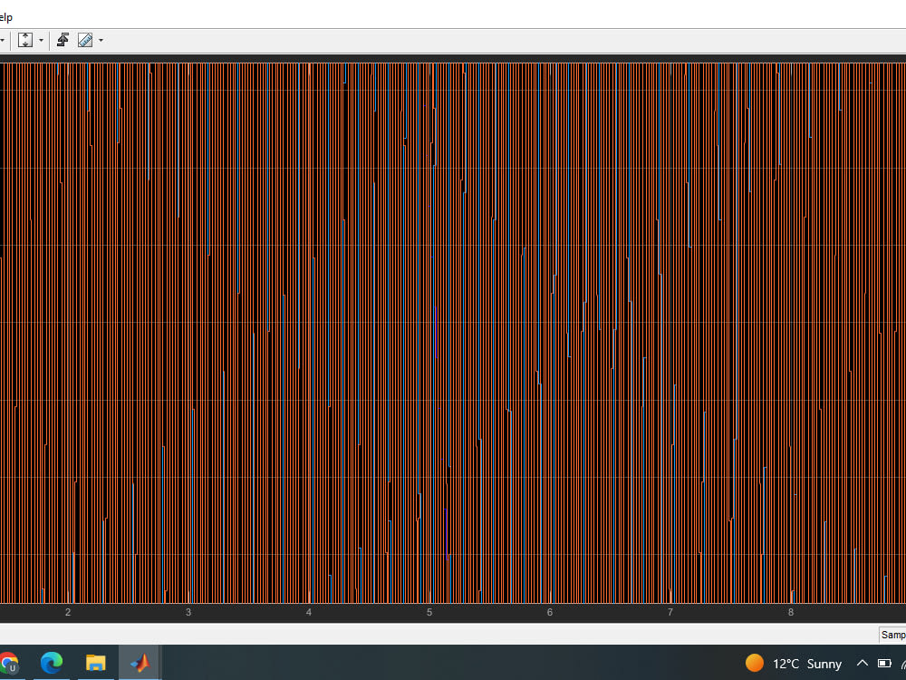Switch to the MATLAB taskbar app

tap(140, 663)
